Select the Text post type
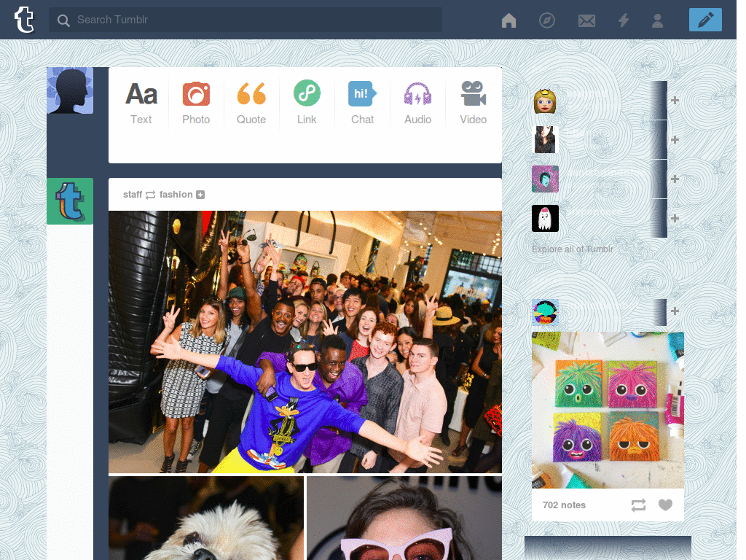 (141, 102)
